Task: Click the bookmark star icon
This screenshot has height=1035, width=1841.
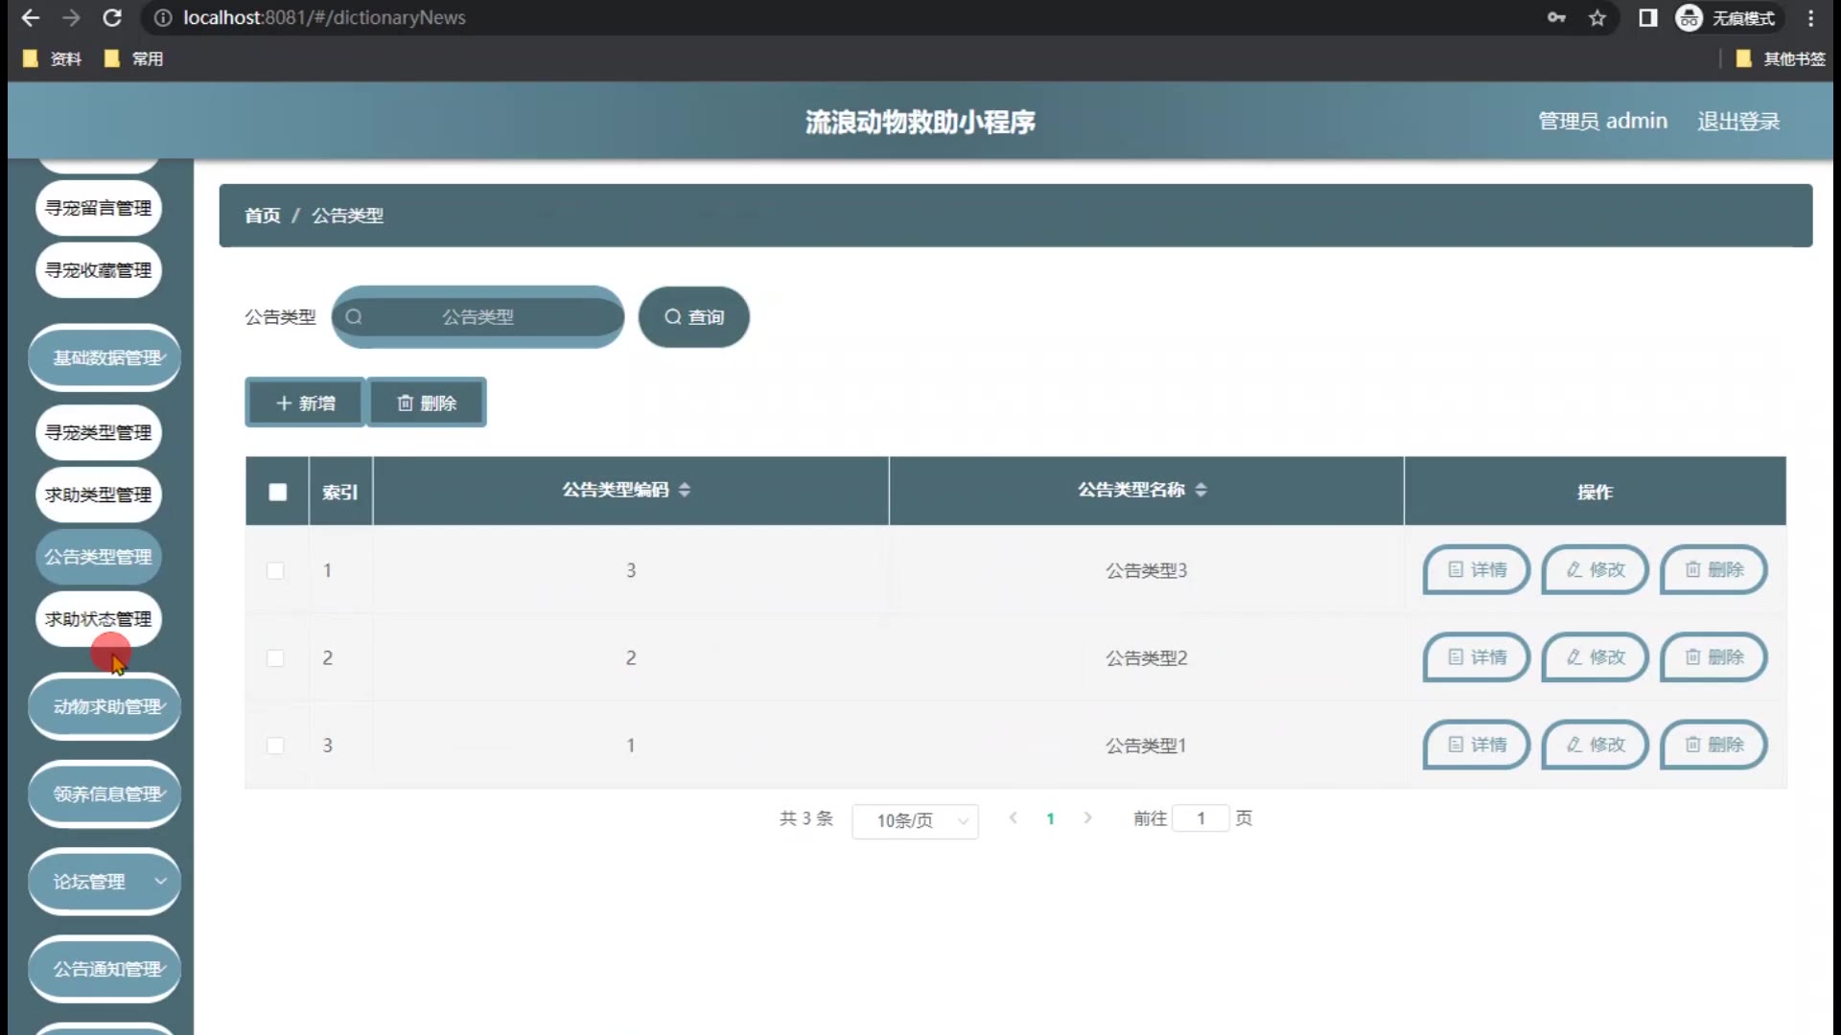Action: [1597, 17]
